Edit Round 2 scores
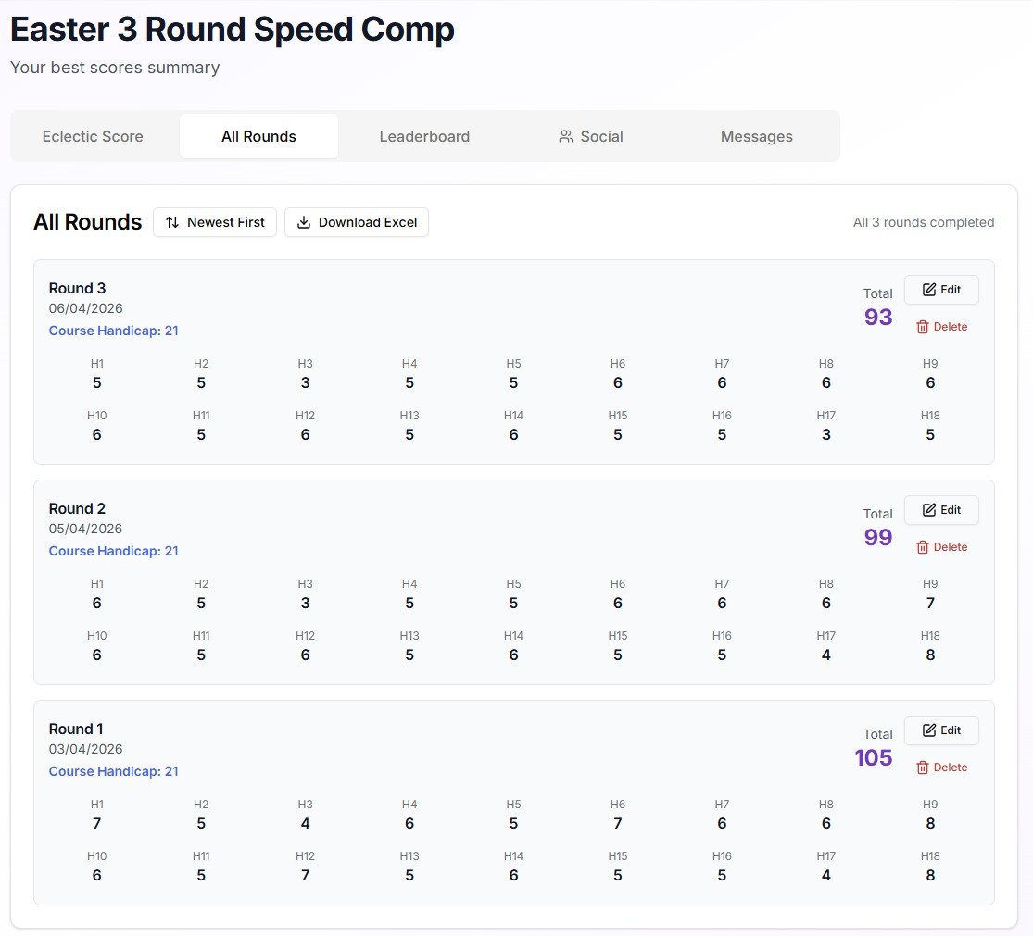 [941, 510]
